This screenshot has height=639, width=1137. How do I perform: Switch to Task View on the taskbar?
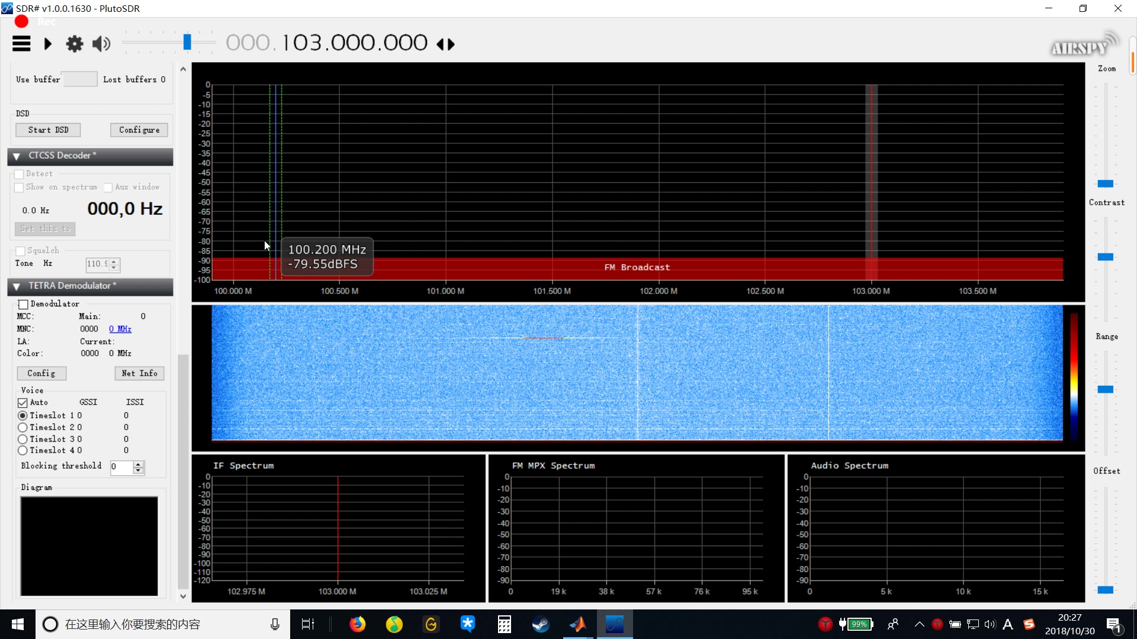click(307, 624)
